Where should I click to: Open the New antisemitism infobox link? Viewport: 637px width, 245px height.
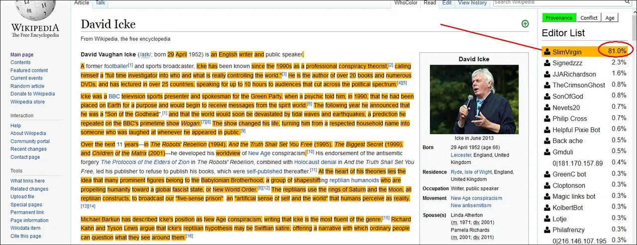pos(471,206)
